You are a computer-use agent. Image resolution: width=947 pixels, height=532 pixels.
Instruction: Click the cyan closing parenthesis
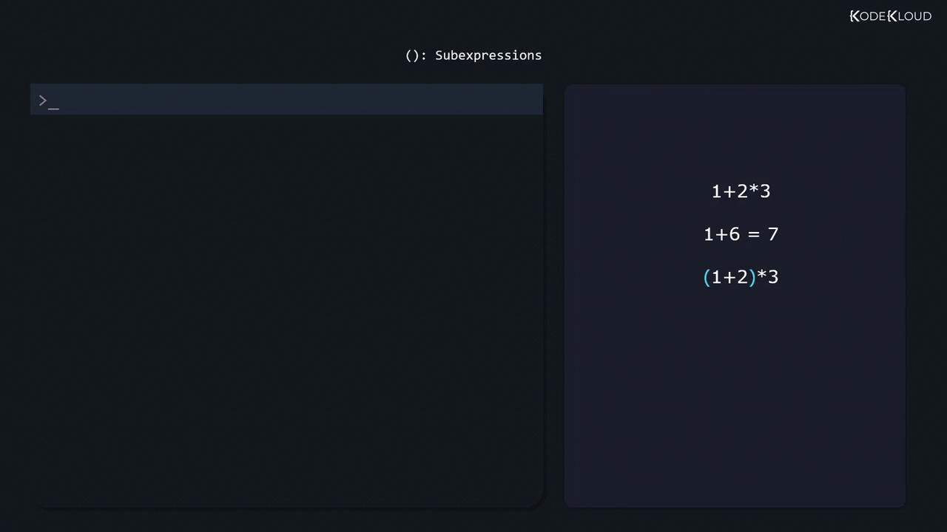point(752,277)
